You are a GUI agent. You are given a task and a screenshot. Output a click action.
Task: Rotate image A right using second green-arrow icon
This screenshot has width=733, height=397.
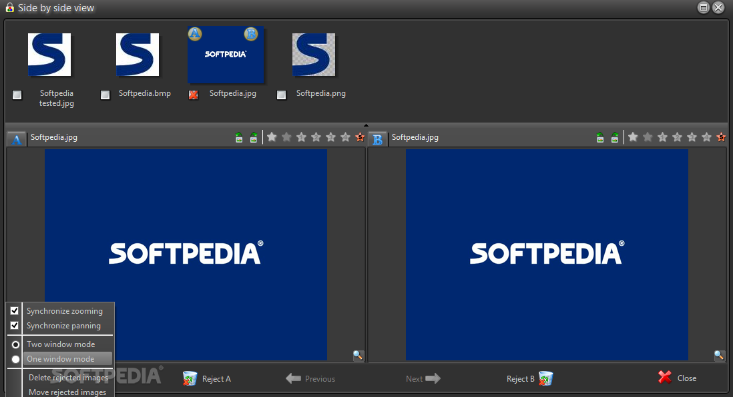pyautogui.click(x=254, y=138)
